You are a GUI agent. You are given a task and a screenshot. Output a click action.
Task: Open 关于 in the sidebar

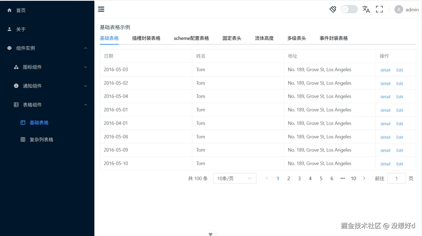click(x=47, y=29)
